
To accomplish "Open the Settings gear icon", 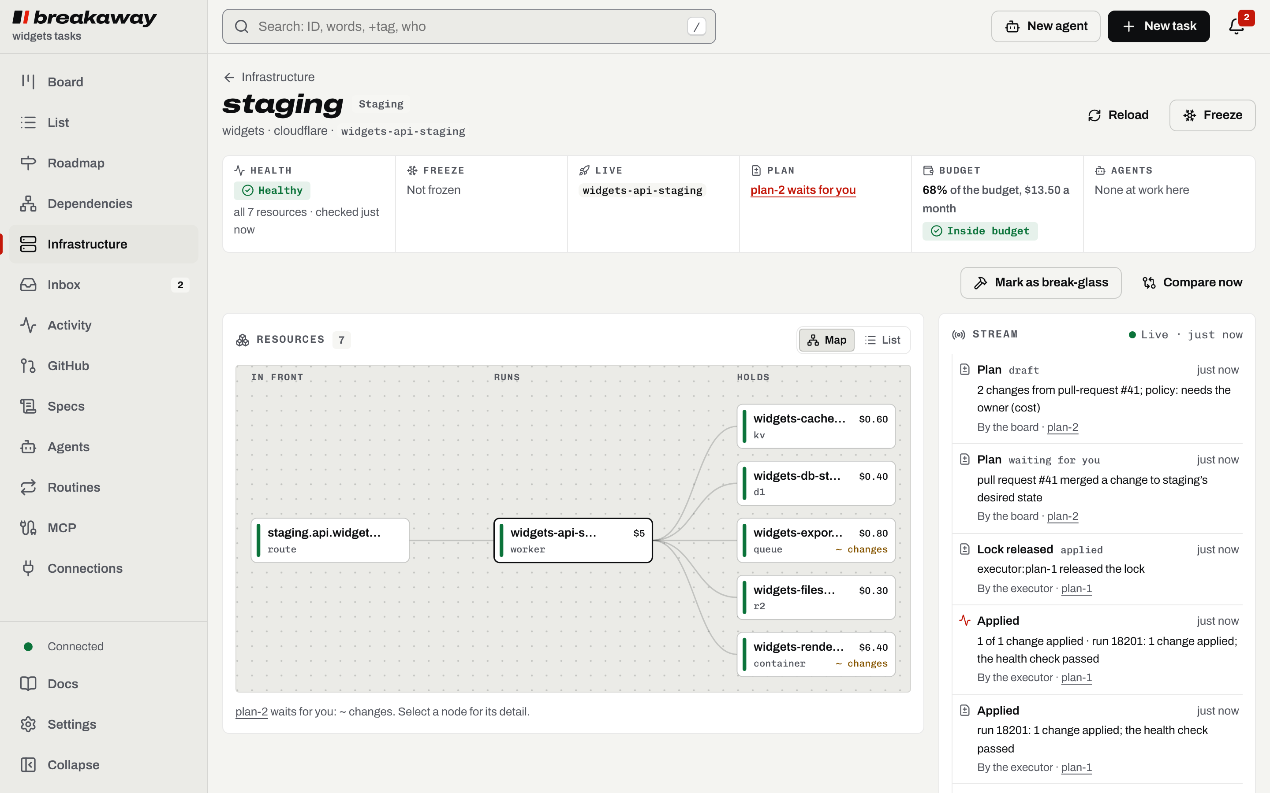I will pyautogui.click(x=28, y=724).
